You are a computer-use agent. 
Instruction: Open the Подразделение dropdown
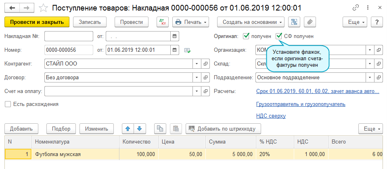pyautogui.click(x=370, y=77)
